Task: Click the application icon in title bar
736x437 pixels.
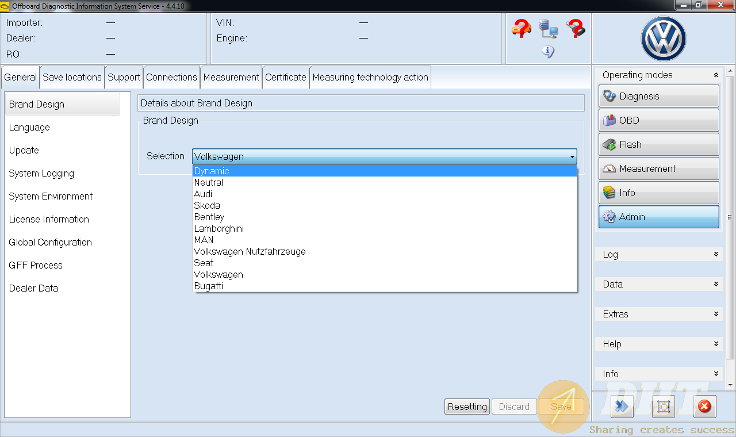Action: [5, 6]
